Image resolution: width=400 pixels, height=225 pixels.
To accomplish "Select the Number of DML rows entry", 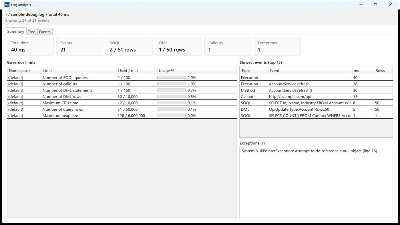I will point(122,97).
